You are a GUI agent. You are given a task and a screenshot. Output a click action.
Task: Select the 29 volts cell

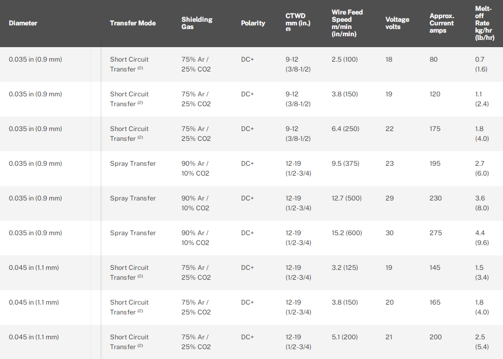pos(390,198)
